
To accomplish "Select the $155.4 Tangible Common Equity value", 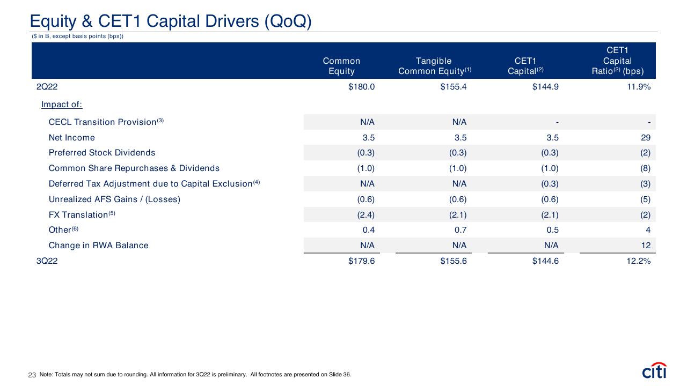I will coord(454,86).
